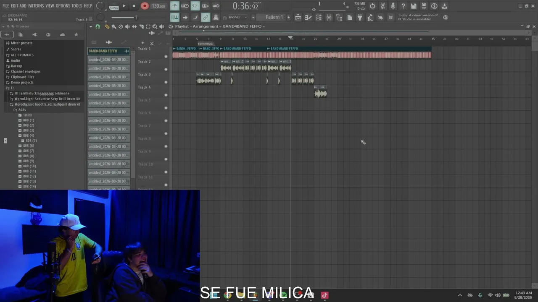
Task: Toggle the metronome button
Action: click(x=174, y=6)
